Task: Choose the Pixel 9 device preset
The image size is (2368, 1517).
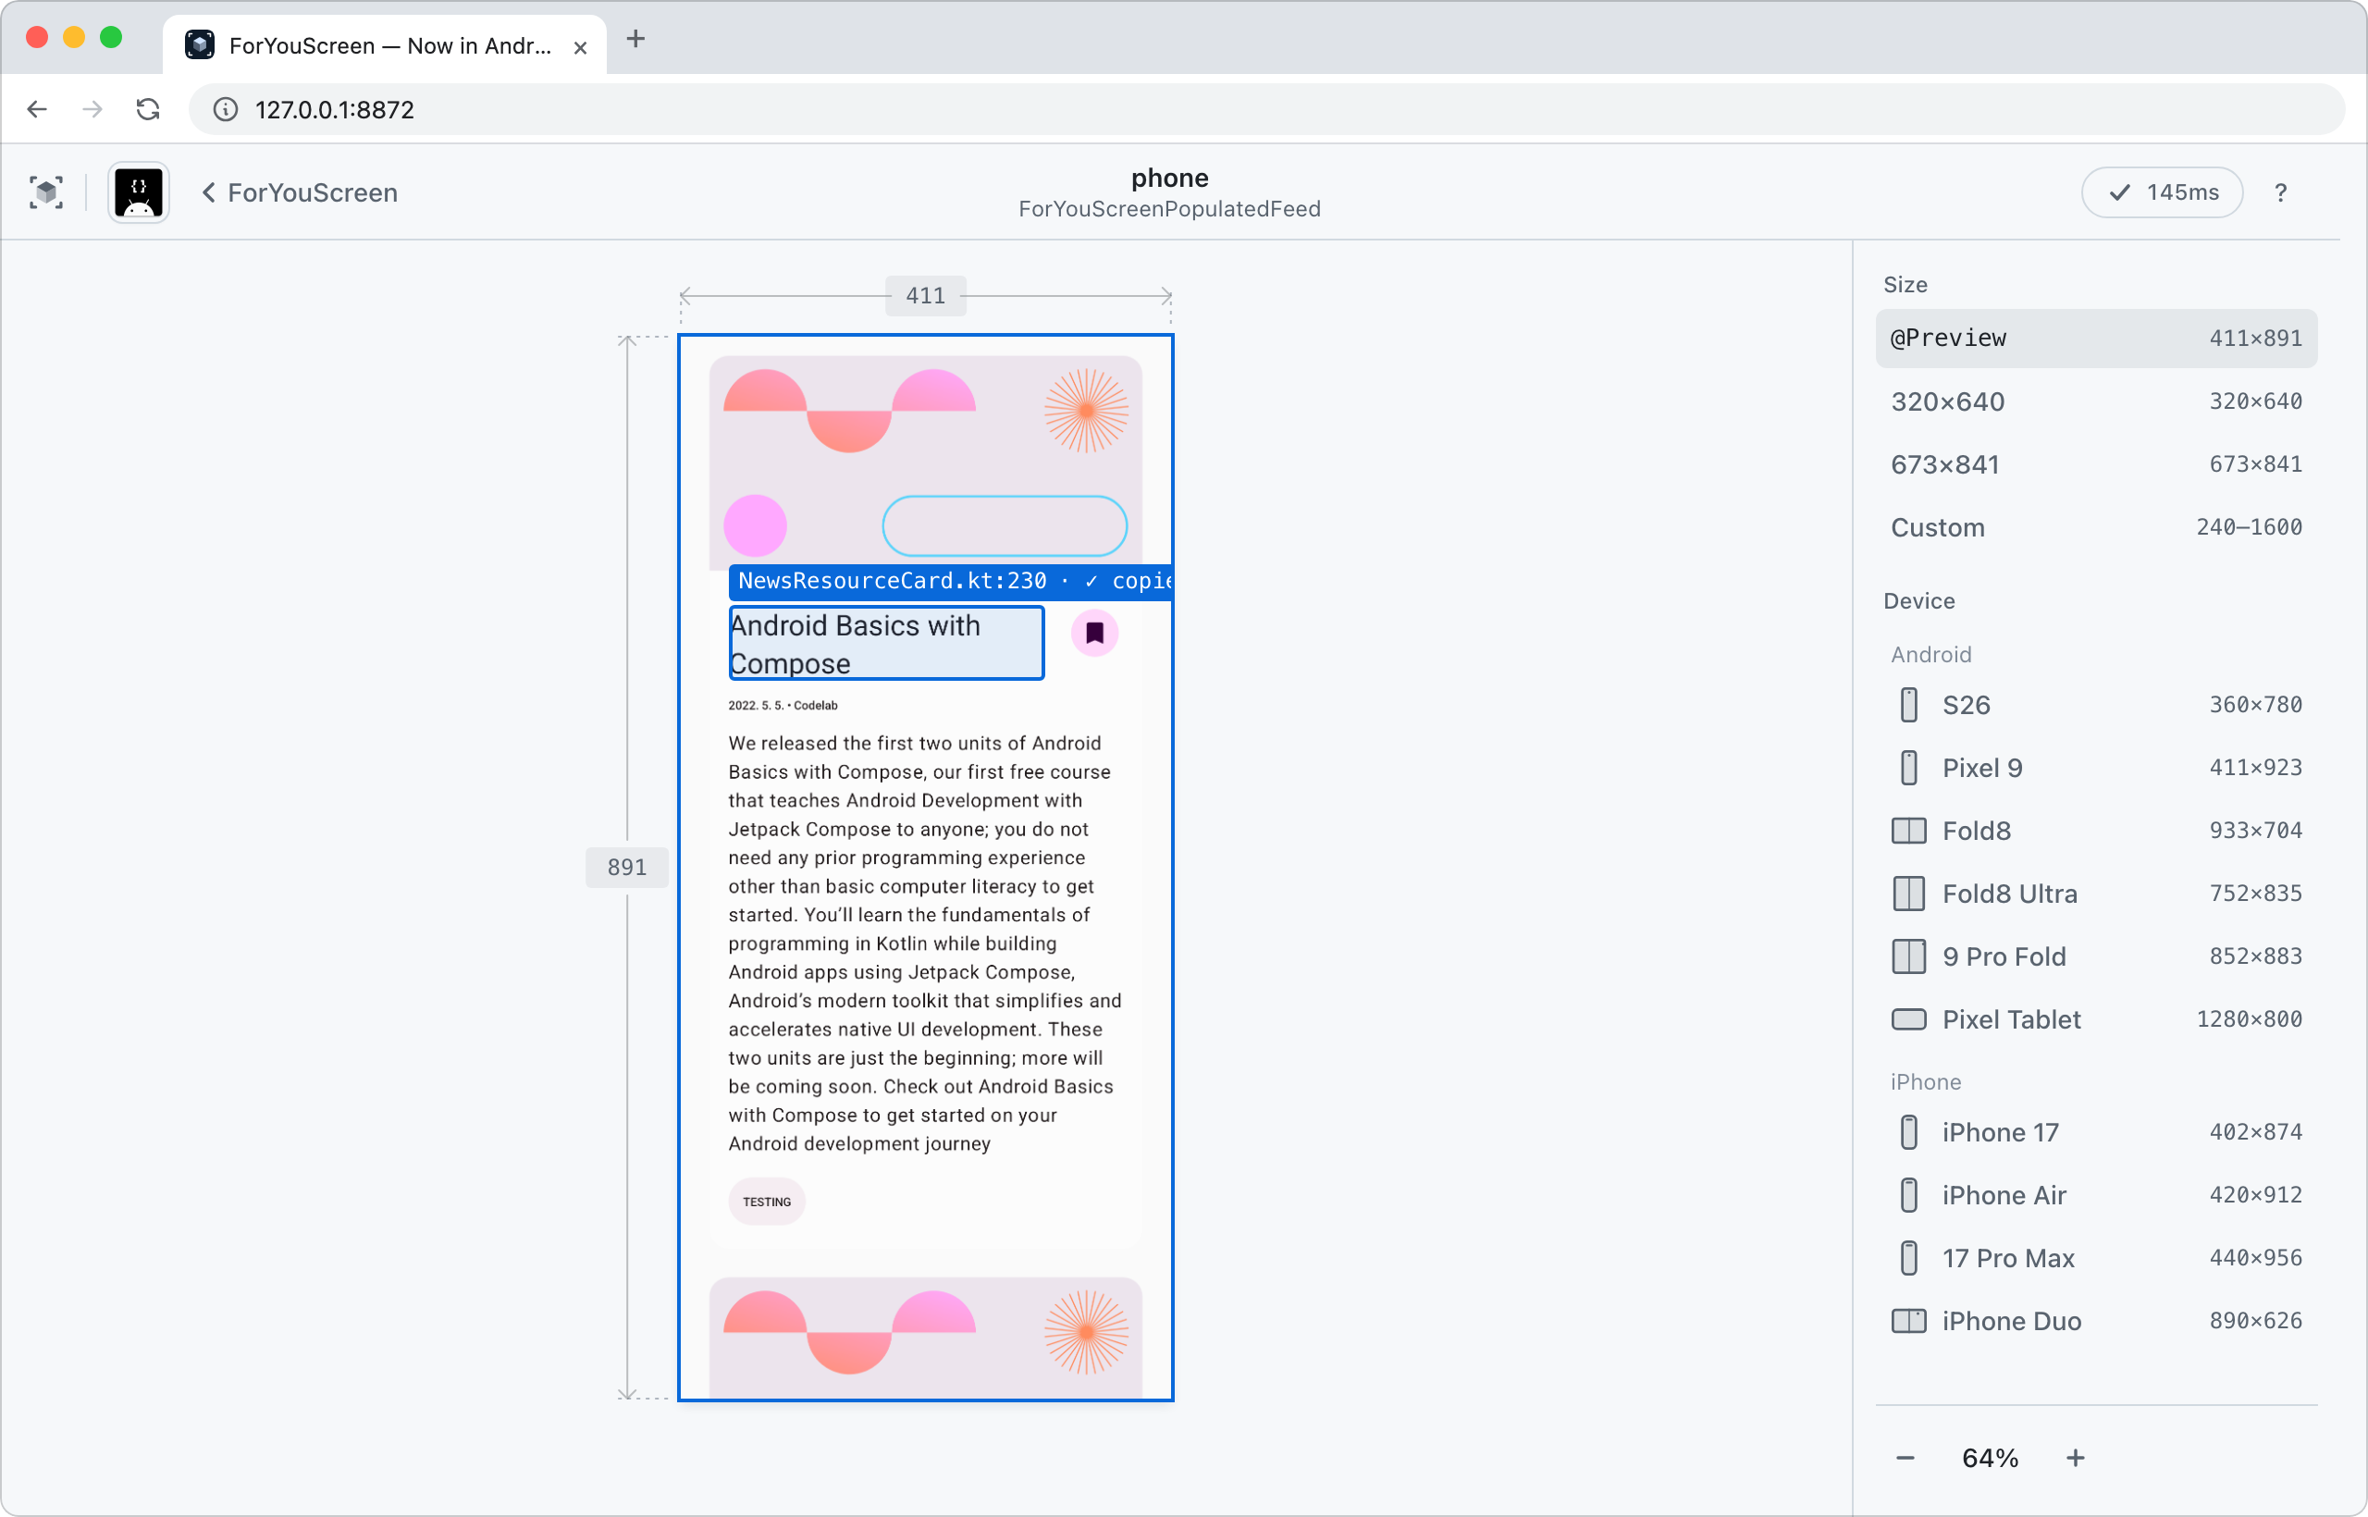Action: click(2095, 768)
